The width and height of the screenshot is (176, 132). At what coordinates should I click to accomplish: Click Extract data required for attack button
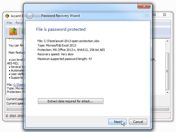coord(71,101)
